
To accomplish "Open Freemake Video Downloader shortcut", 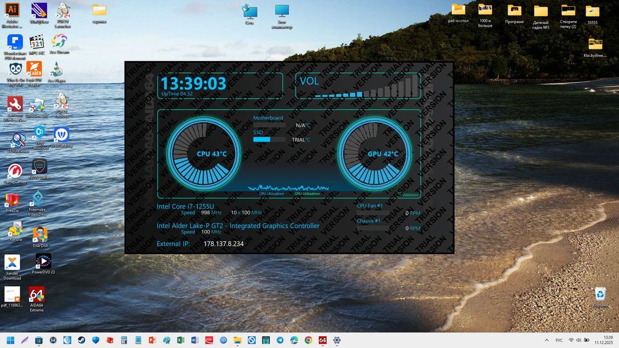I will [37, 204].
